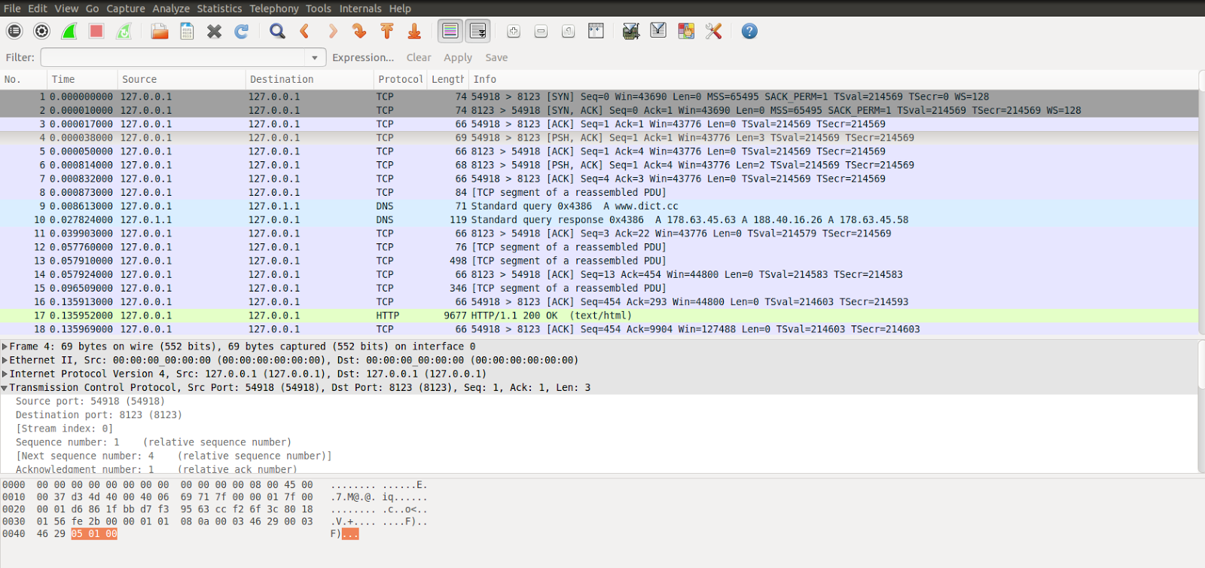Reset text zoom to normal size
This screenshot has width=1205, height=568.
tap(569, 31)
